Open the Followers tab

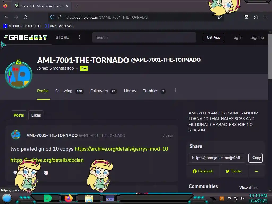click(x=104, y=91)
